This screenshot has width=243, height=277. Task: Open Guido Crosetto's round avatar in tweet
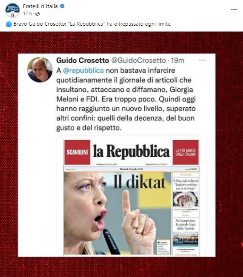pos(40,69)
